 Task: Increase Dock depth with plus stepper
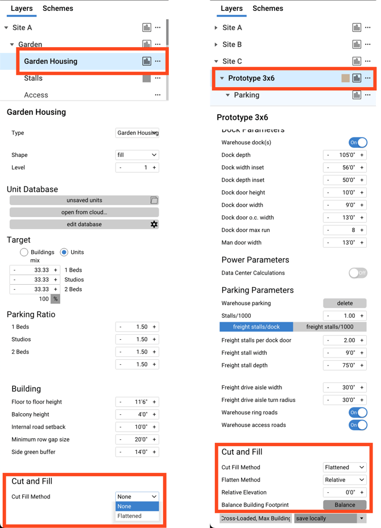tap(362, 155)
